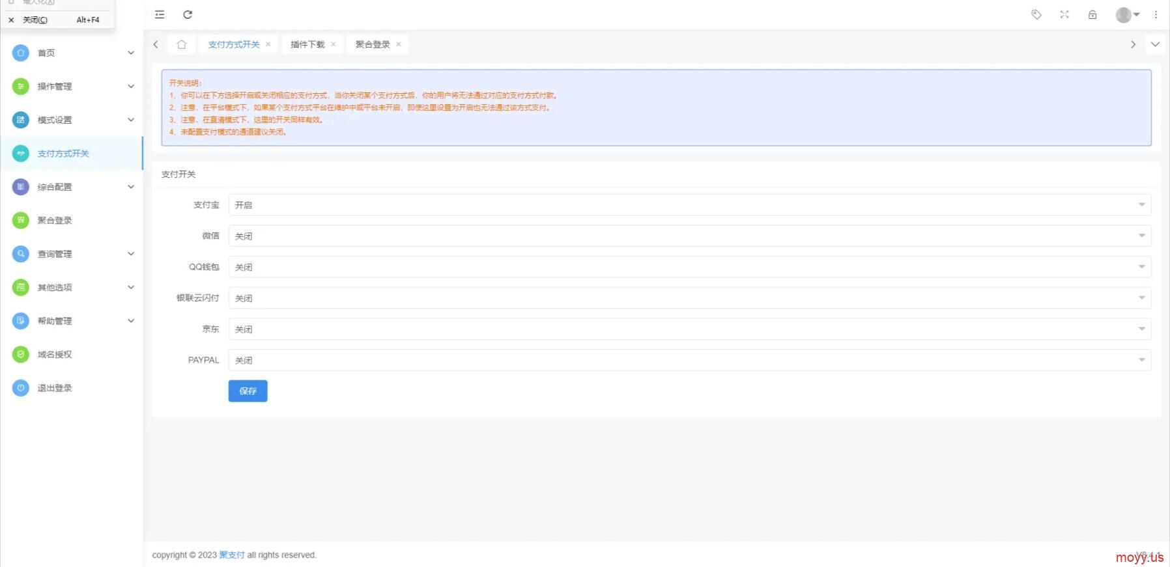This screenshot has width=1170, height=567.
Task: Click the 退出登录 power icon
Action: click(21, 388)
